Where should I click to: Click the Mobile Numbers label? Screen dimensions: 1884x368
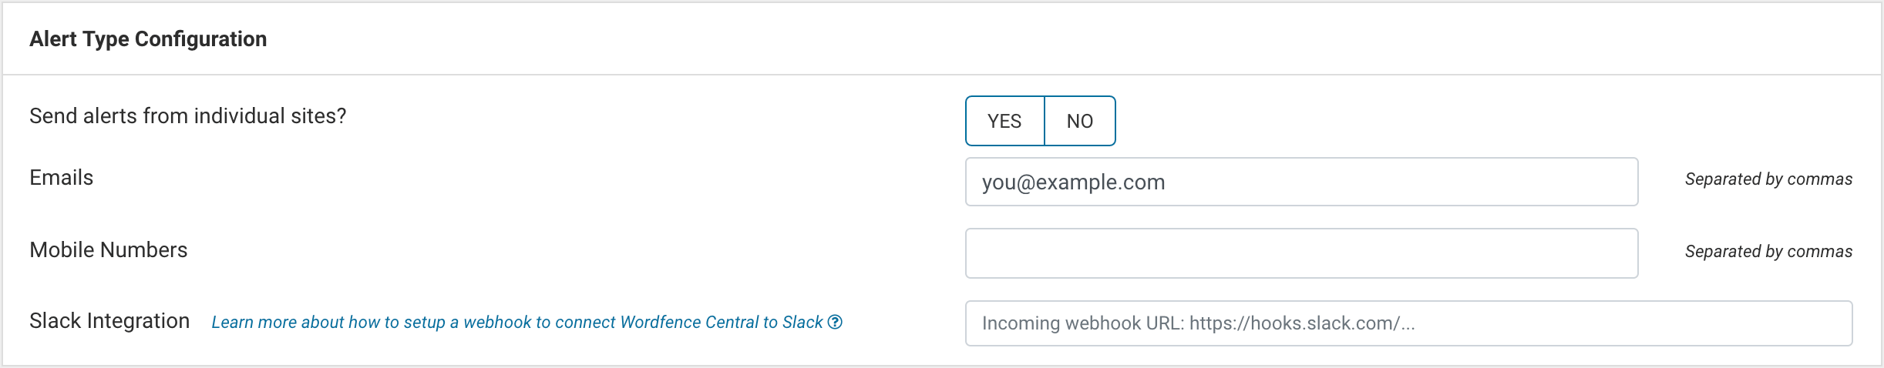[x=108, y=249]
